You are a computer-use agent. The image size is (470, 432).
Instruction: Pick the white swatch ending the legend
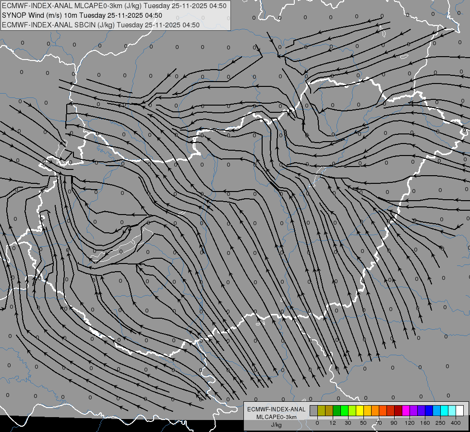(x=460, y=410)
